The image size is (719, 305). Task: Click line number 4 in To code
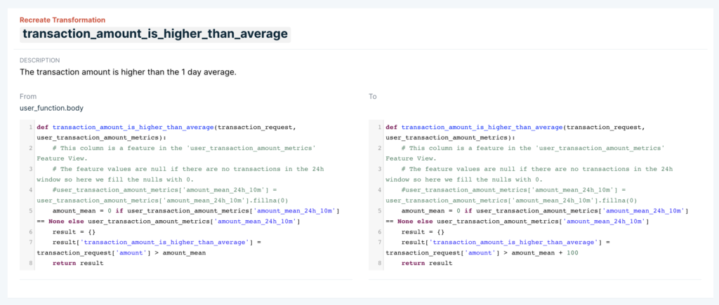click(x=380, y=189)
